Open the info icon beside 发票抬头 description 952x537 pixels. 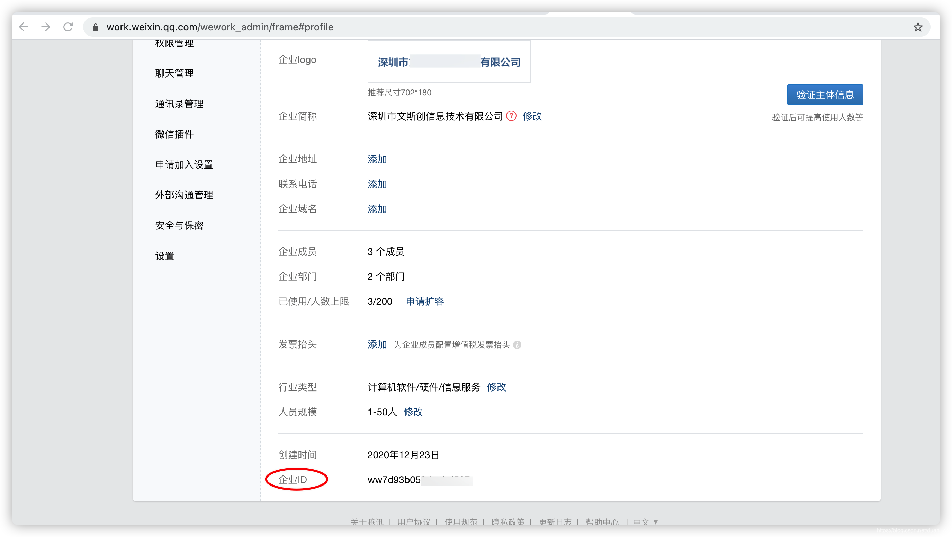tap(518, 345)
